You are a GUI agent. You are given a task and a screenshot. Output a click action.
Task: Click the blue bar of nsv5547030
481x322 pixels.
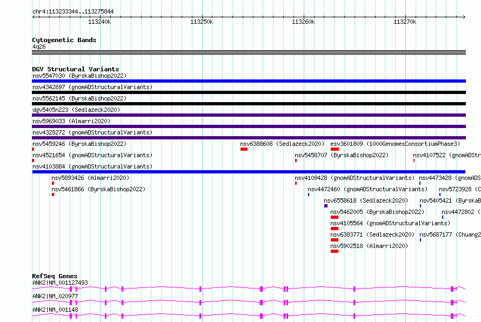(249, 81)
